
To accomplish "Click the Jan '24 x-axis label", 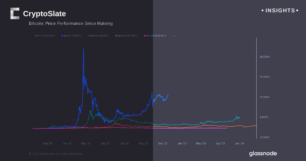I will (x=239, y=144).
